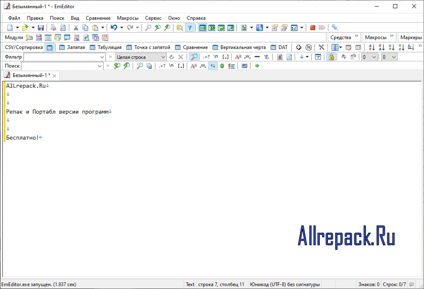
Task: Open the Правка menu
Action: [x=35, y=18]
